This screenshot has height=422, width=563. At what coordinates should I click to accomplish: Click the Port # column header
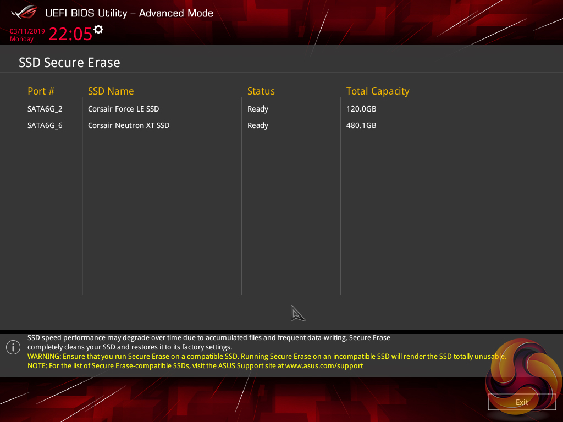[x=41, y=91]
